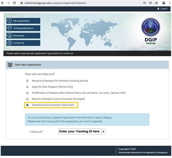The height and width of the screenshot is (158, 172).
Task: Select Renewal of passport for Pakistanis abroad
Action: click(28, 81)
